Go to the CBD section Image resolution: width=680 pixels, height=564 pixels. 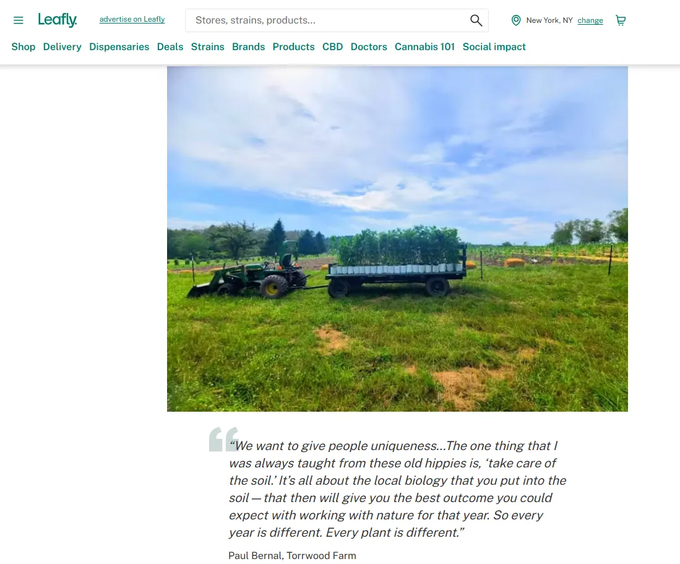333,47
